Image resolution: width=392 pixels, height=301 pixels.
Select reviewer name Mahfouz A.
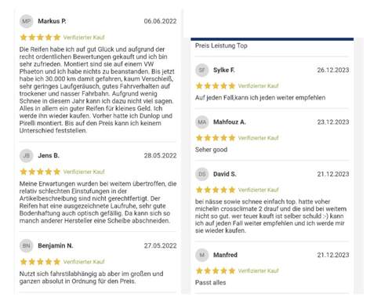(230, 122)
